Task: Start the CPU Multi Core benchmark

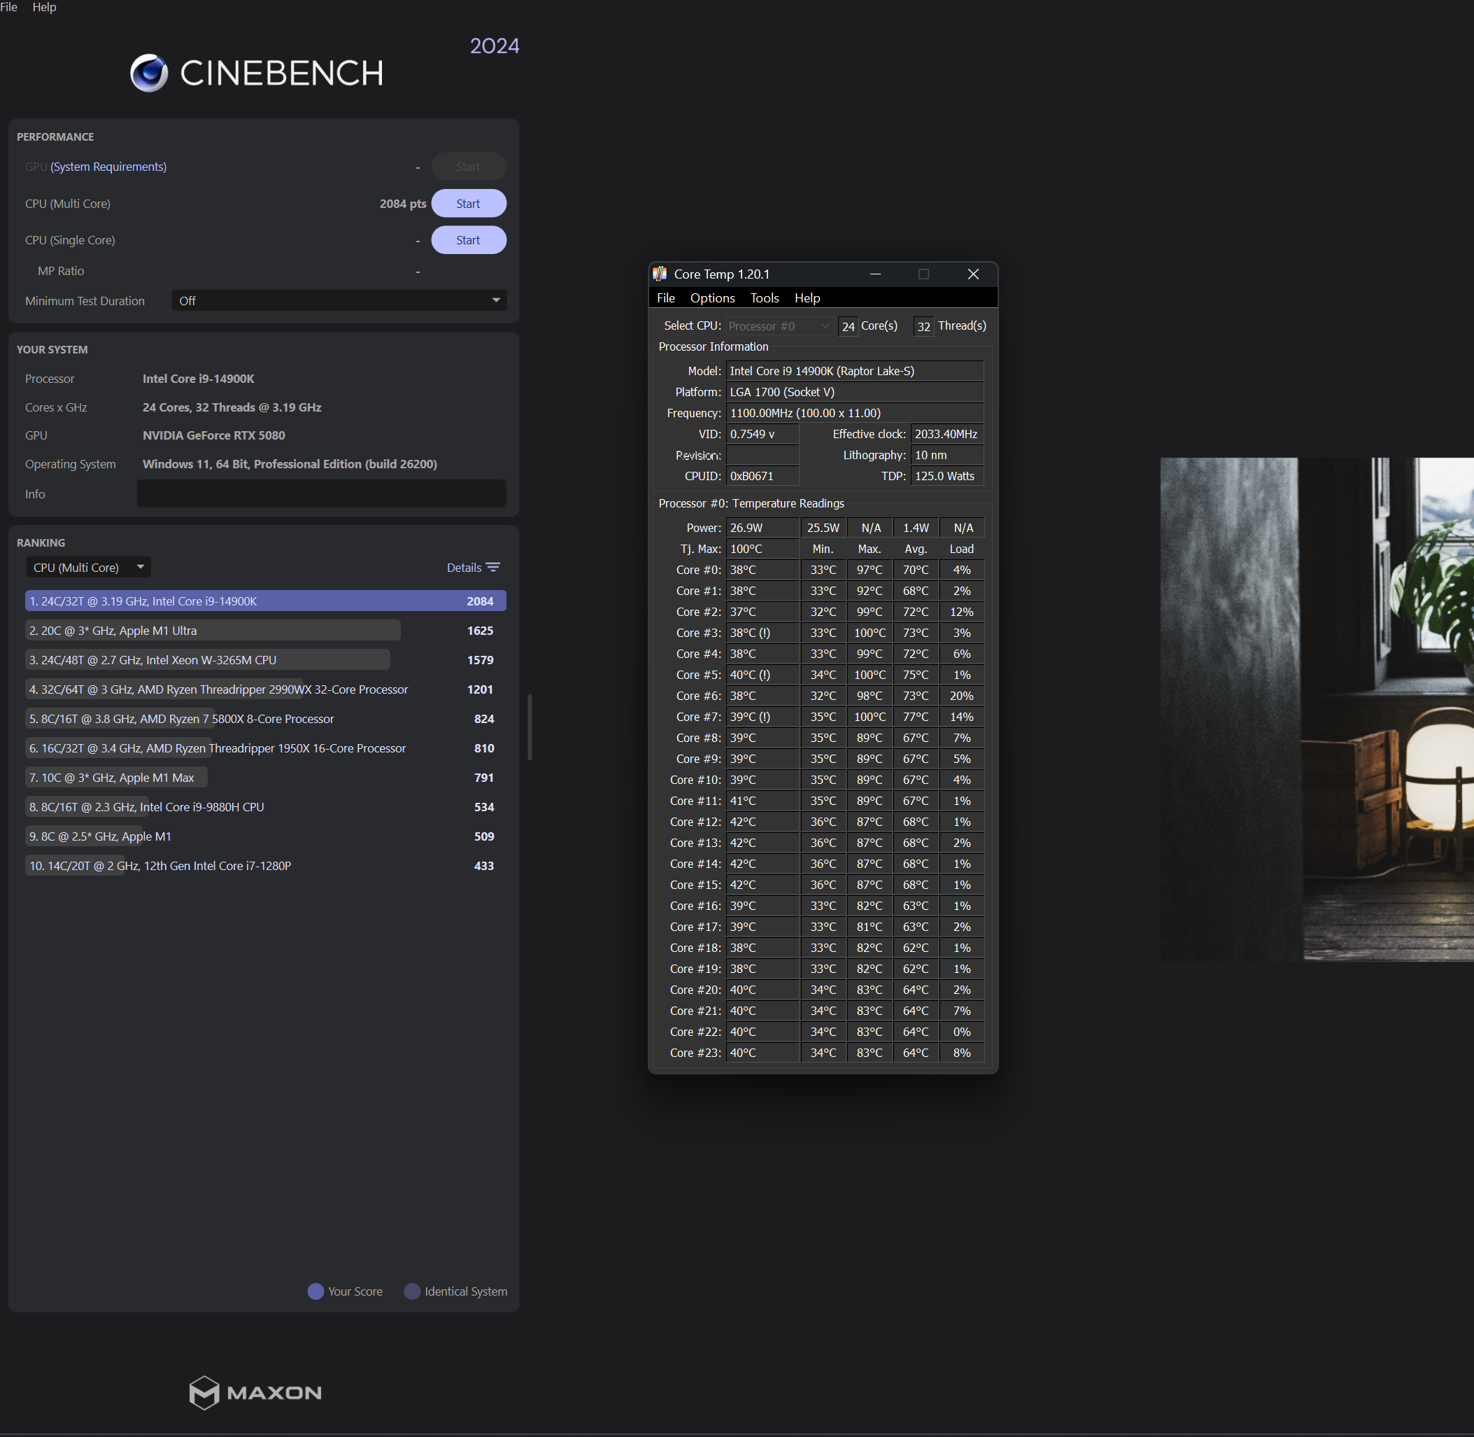Action: tap(469, 204)
